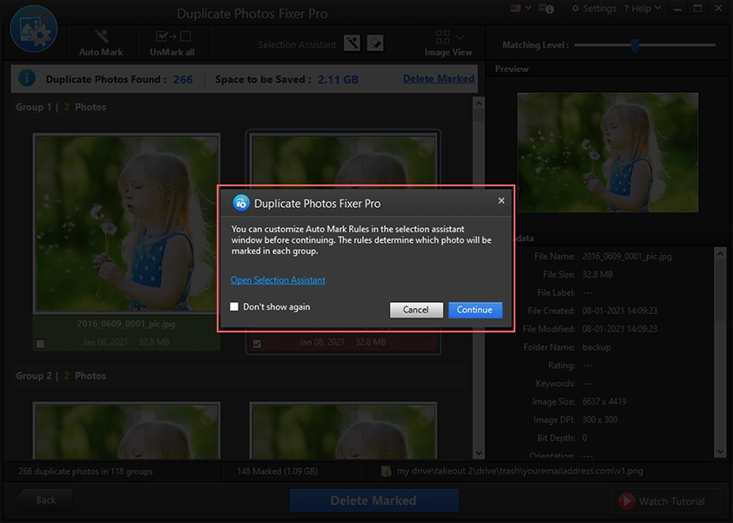The height and width of the screenshot is (523, 733).
Task: Click the File Size value 32.8 MB in metadata
Action: click(x=597, y=274)
